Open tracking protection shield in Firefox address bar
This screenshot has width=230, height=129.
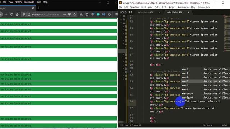tap(24, 14)
